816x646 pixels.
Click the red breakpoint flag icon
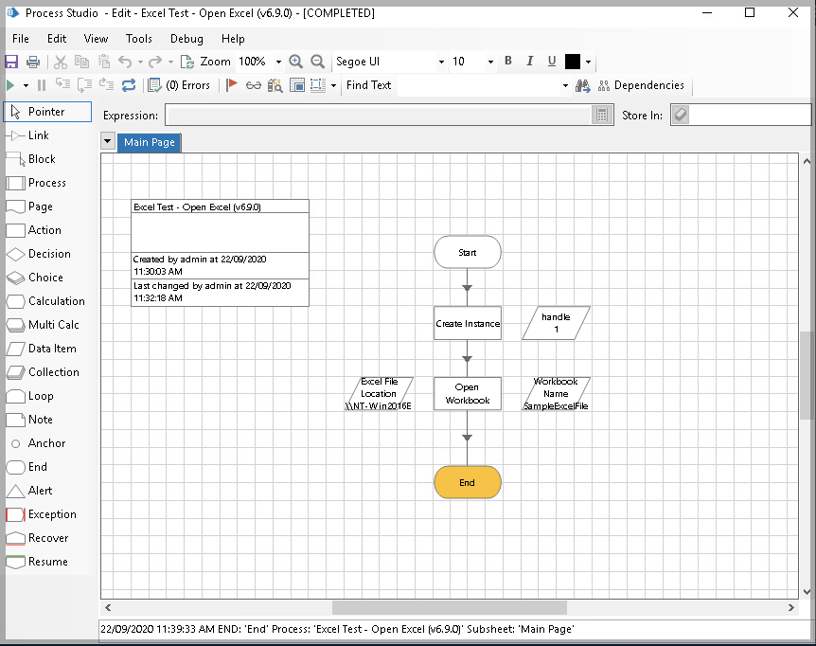[x=232, y=85]
